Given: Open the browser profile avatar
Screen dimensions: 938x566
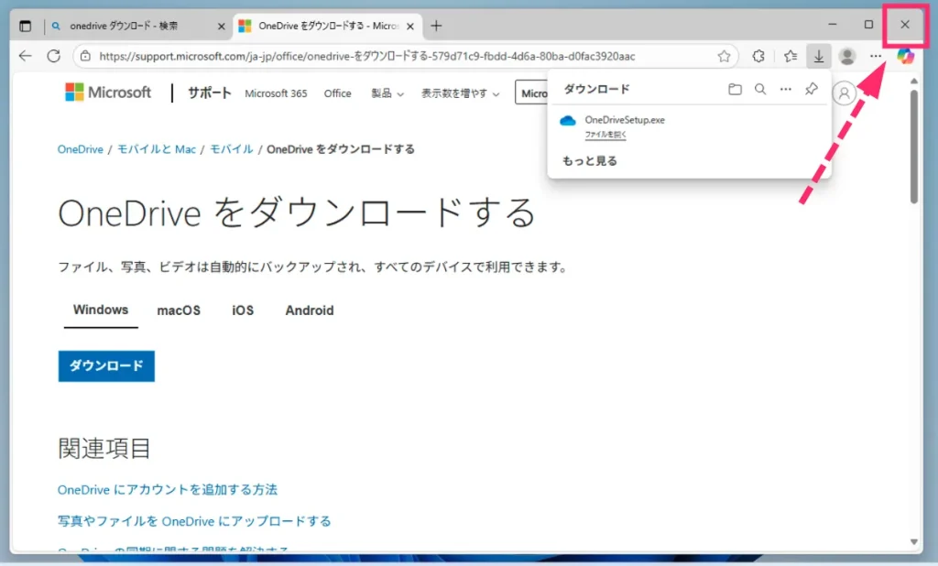Looking at the screenshot, I should [x=847, y=56].
